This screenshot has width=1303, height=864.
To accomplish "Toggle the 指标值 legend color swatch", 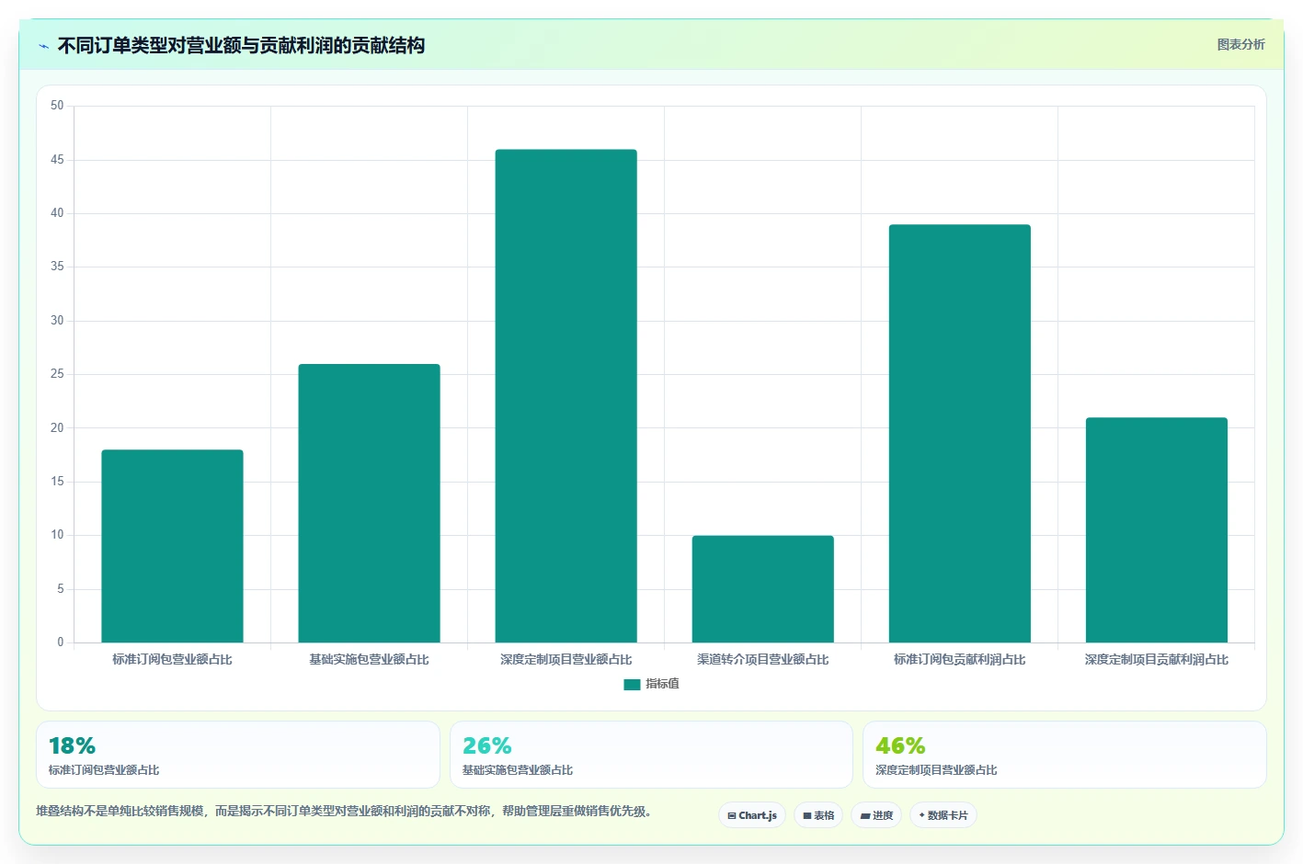I will pyautogui.click(x=632, y=684).
